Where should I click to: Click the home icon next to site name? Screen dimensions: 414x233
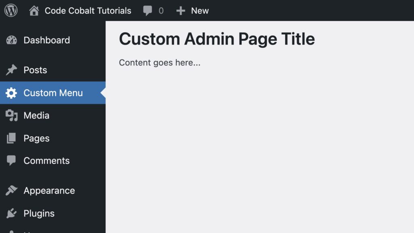click(34, 11)
